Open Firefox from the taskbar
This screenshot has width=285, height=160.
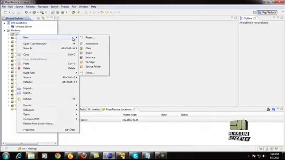(83, 156)
